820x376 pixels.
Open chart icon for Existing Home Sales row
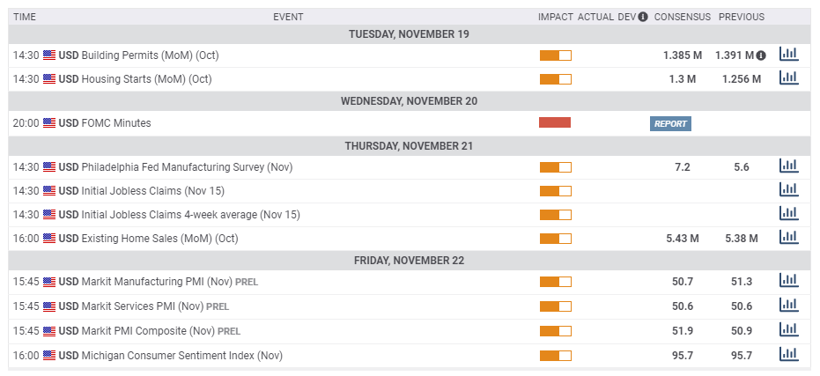click(788, 238)
